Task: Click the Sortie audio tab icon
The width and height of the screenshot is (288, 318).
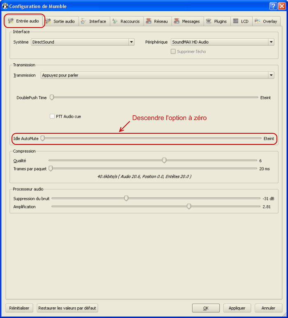Action: tap(48, 21)
